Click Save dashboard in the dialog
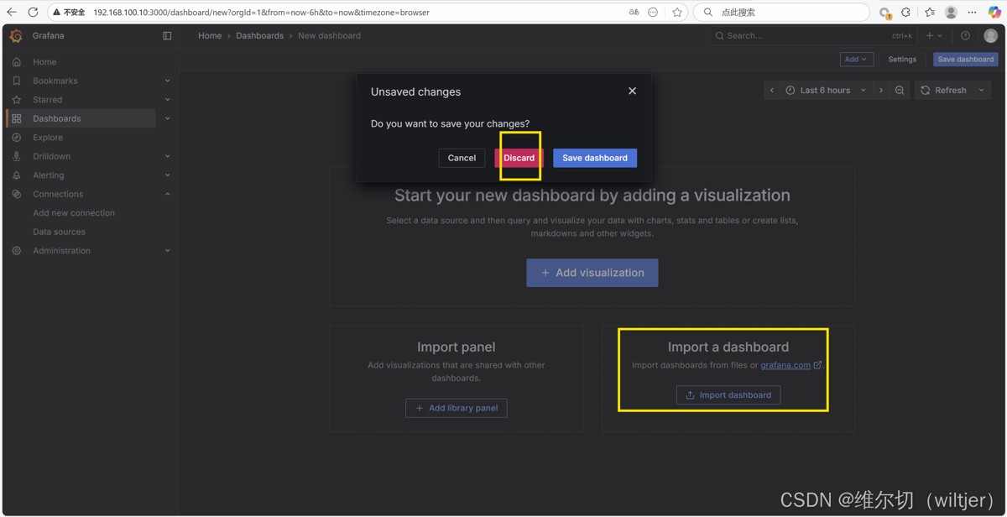This screenshot has width=1007, height=517. pyautogui.click(x=595, y=158)
